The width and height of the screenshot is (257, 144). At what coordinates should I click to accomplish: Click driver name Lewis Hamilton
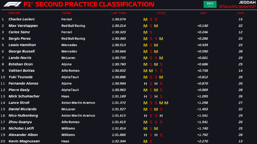point(22,45)
